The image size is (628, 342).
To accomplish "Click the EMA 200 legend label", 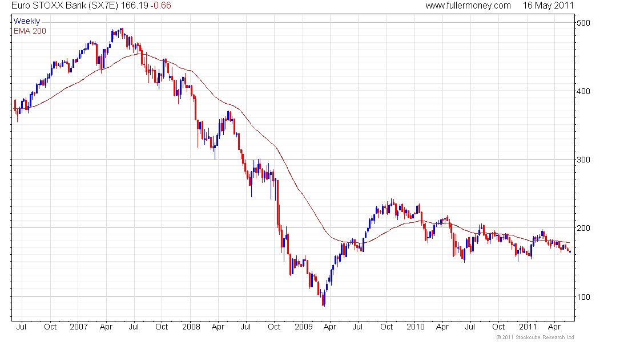I will click(30, 31).
